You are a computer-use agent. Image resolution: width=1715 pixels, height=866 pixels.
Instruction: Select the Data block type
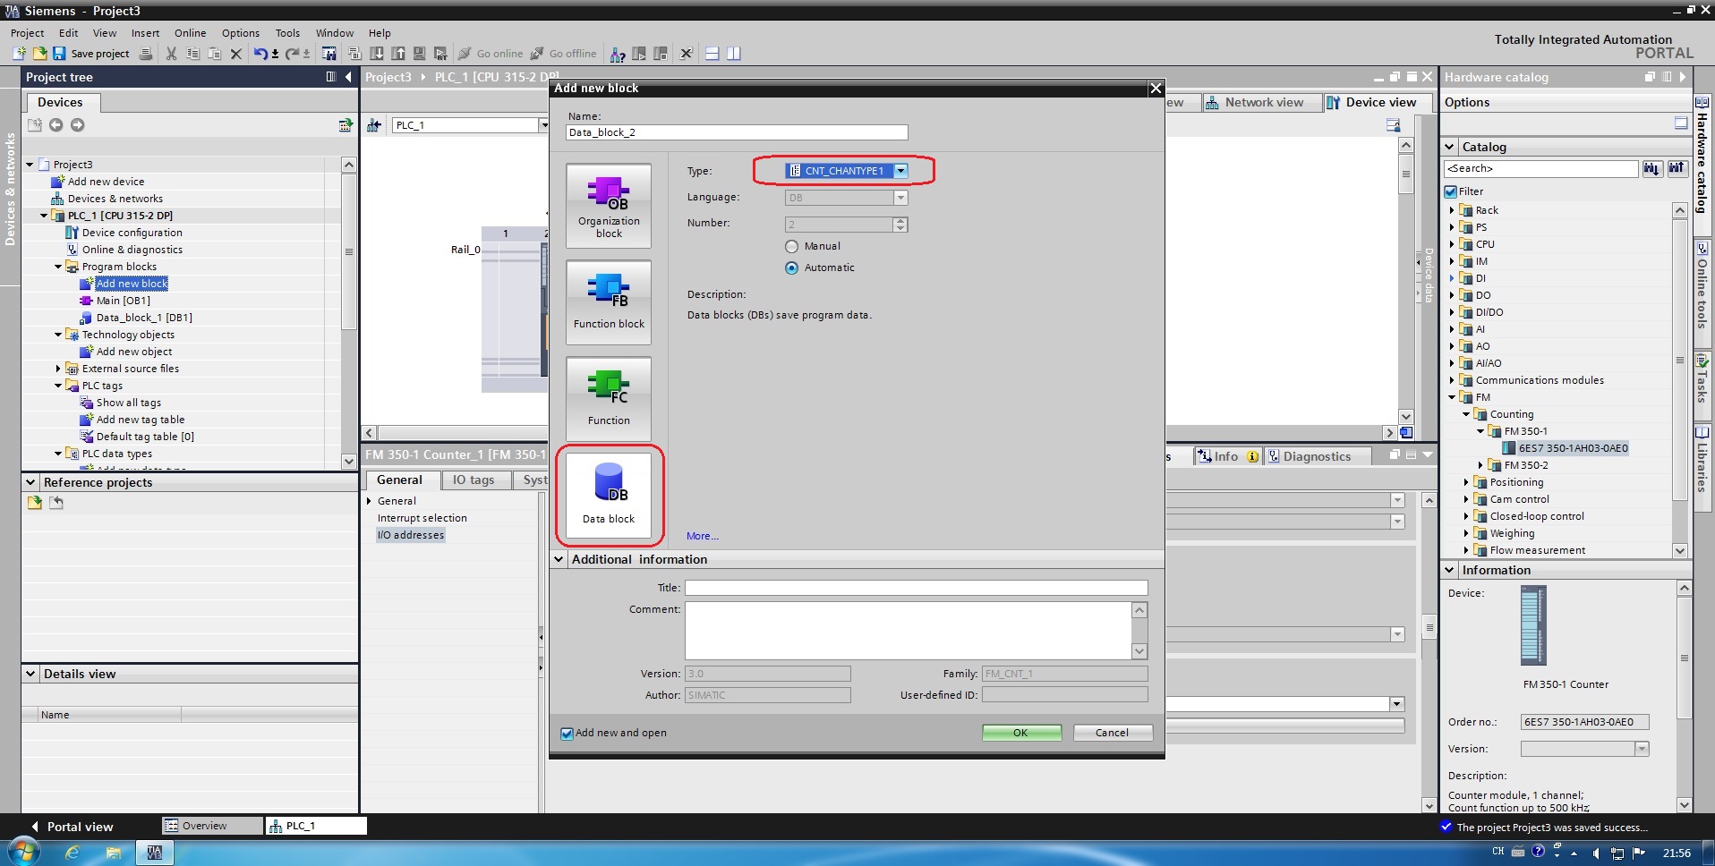coord(609,496)
